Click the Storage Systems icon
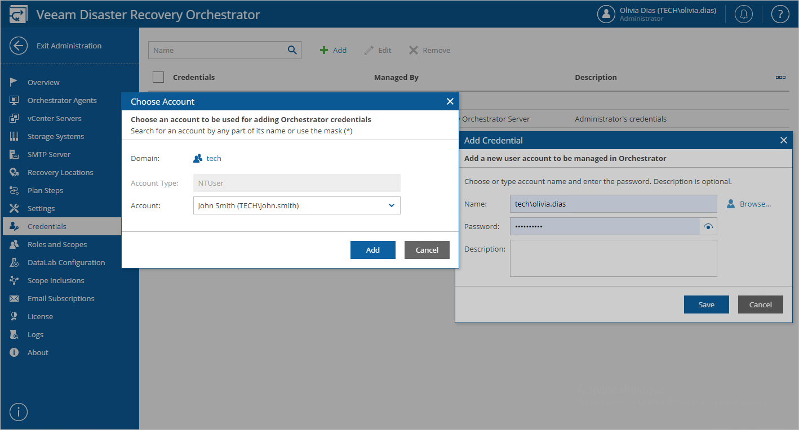Screen dimensions: 799x430 [15, 136]
